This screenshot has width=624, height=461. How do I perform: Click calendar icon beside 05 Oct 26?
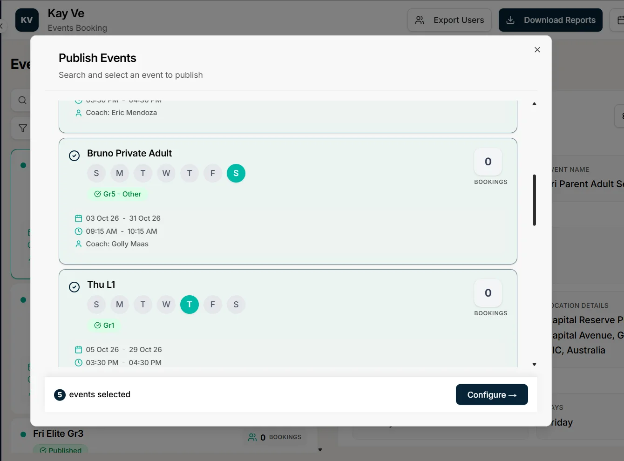tap(79, 350)
